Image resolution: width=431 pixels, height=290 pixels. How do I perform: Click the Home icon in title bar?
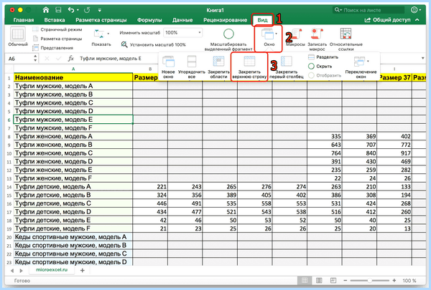pos(46,10)
